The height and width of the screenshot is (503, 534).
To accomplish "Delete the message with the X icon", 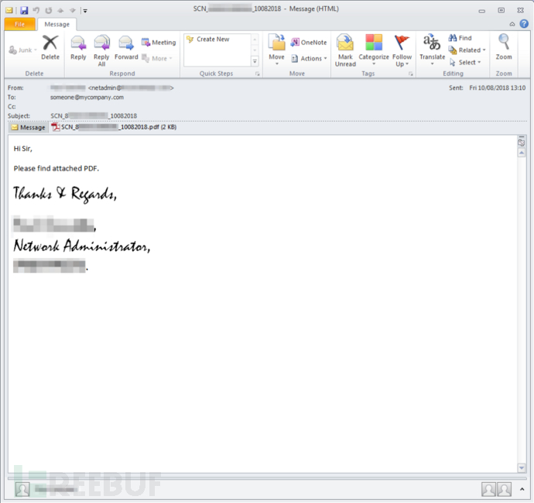I will pos(50,47).
